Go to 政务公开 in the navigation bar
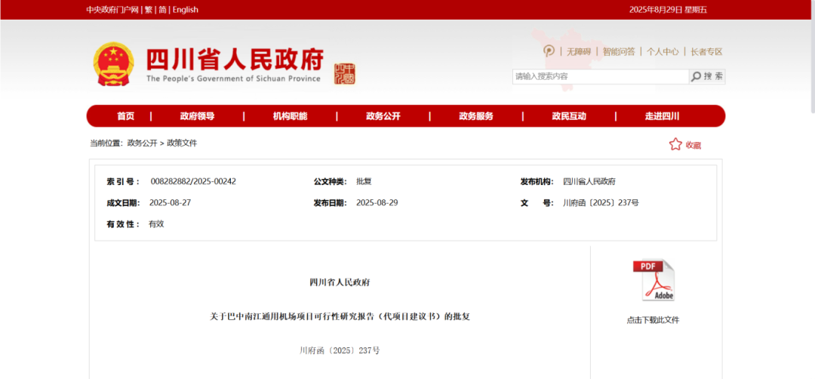This screenshot has width=815, height=379. tap(383, 116)
